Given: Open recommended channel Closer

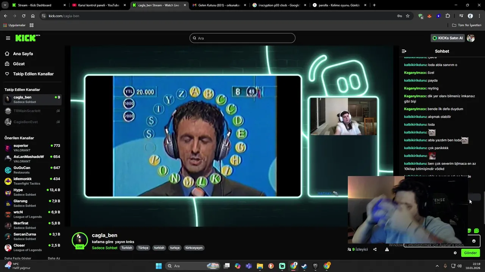Looking at the screenshot, I should click(32, 247).
